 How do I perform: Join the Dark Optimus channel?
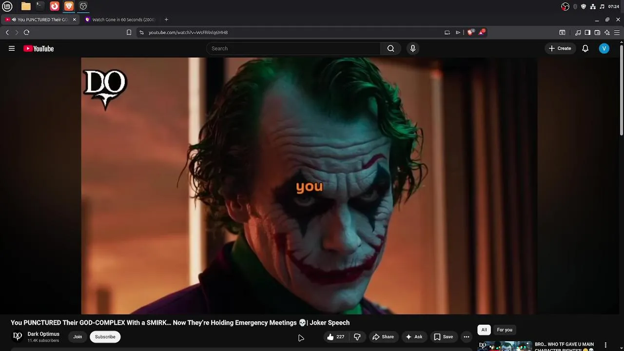click(78, 337)
